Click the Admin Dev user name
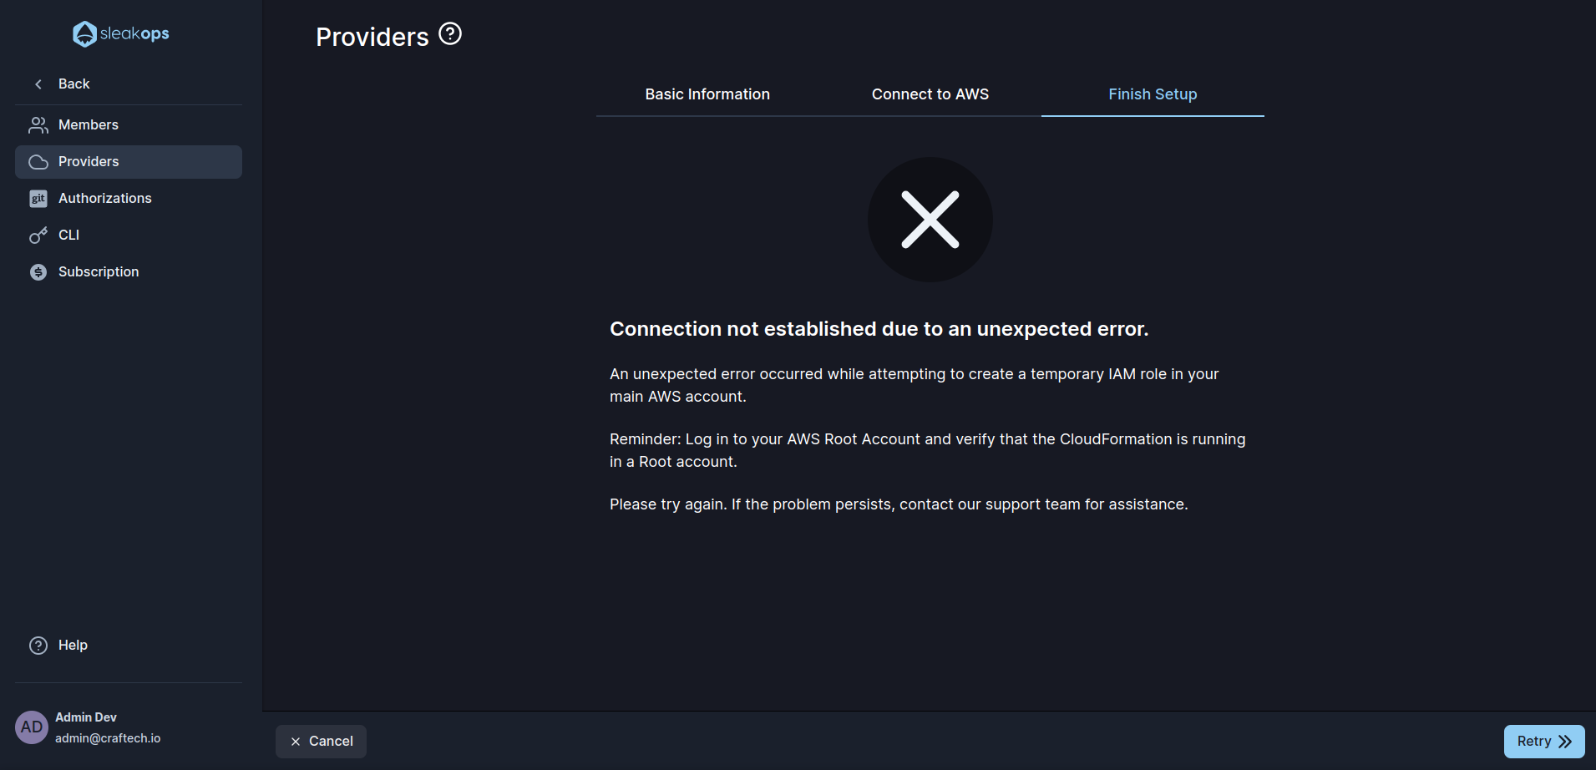Image resolution: width=1596 pixels, height=770 pixels. point(86,717)
